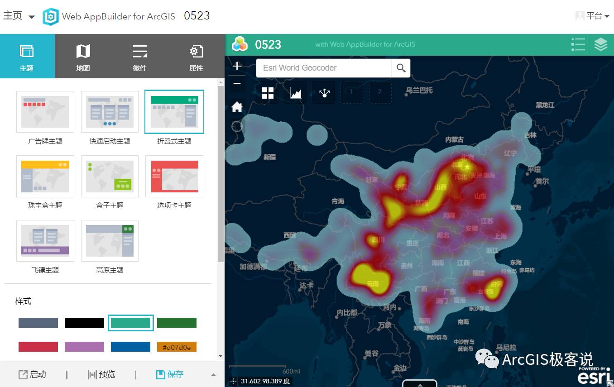Viewport: 614px width, 387px height.
Task: Zoom out on the map
Action: [237, 83]
